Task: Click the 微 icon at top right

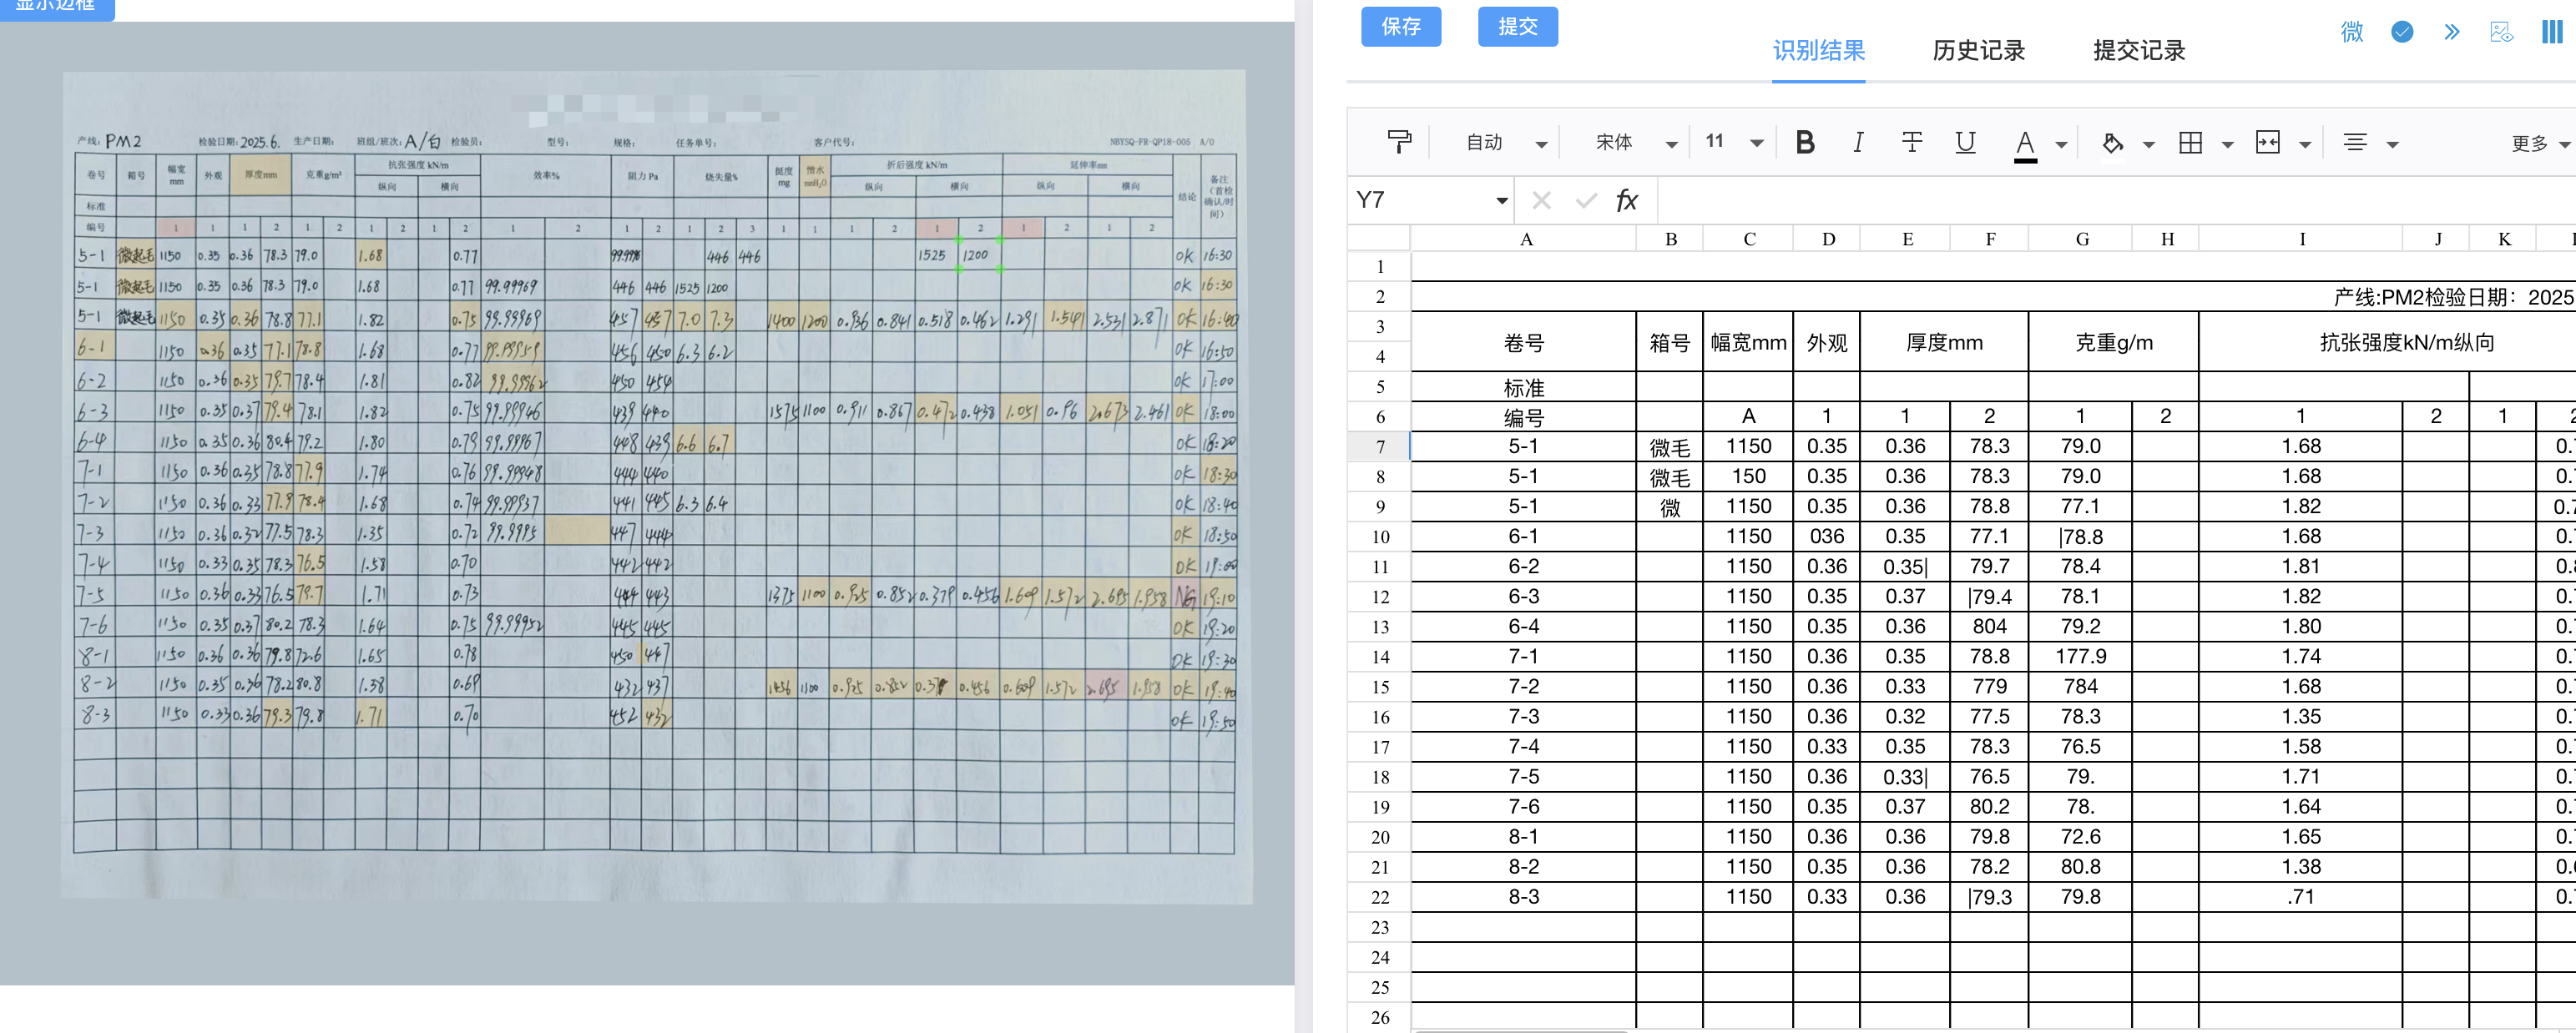Action: (2351, 32)
